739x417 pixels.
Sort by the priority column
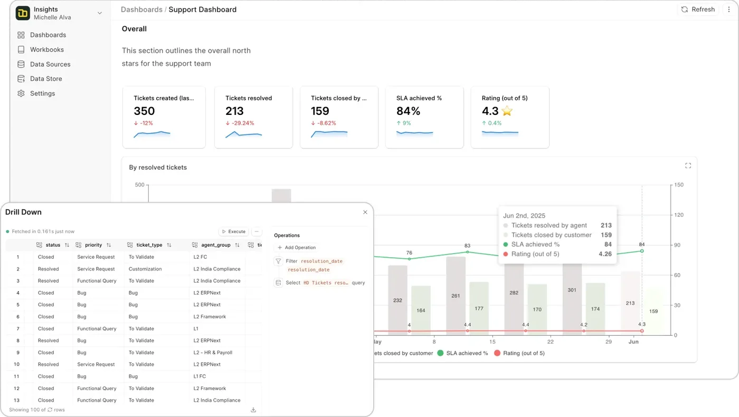pyautogui.click(x=109, y=245)
